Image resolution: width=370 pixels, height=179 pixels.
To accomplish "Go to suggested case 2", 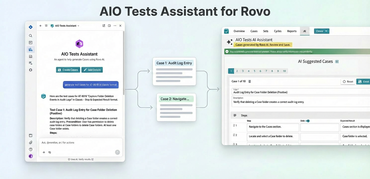I will pyautogui.click(x=237, y=71).
